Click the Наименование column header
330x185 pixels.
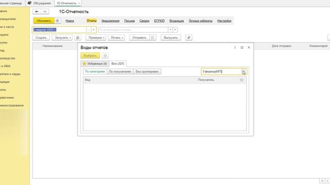point(53,46)
